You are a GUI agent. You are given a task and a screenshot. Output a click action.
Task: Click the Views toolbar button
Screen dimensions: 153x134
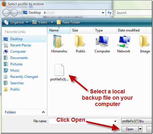tap(40, 22)
